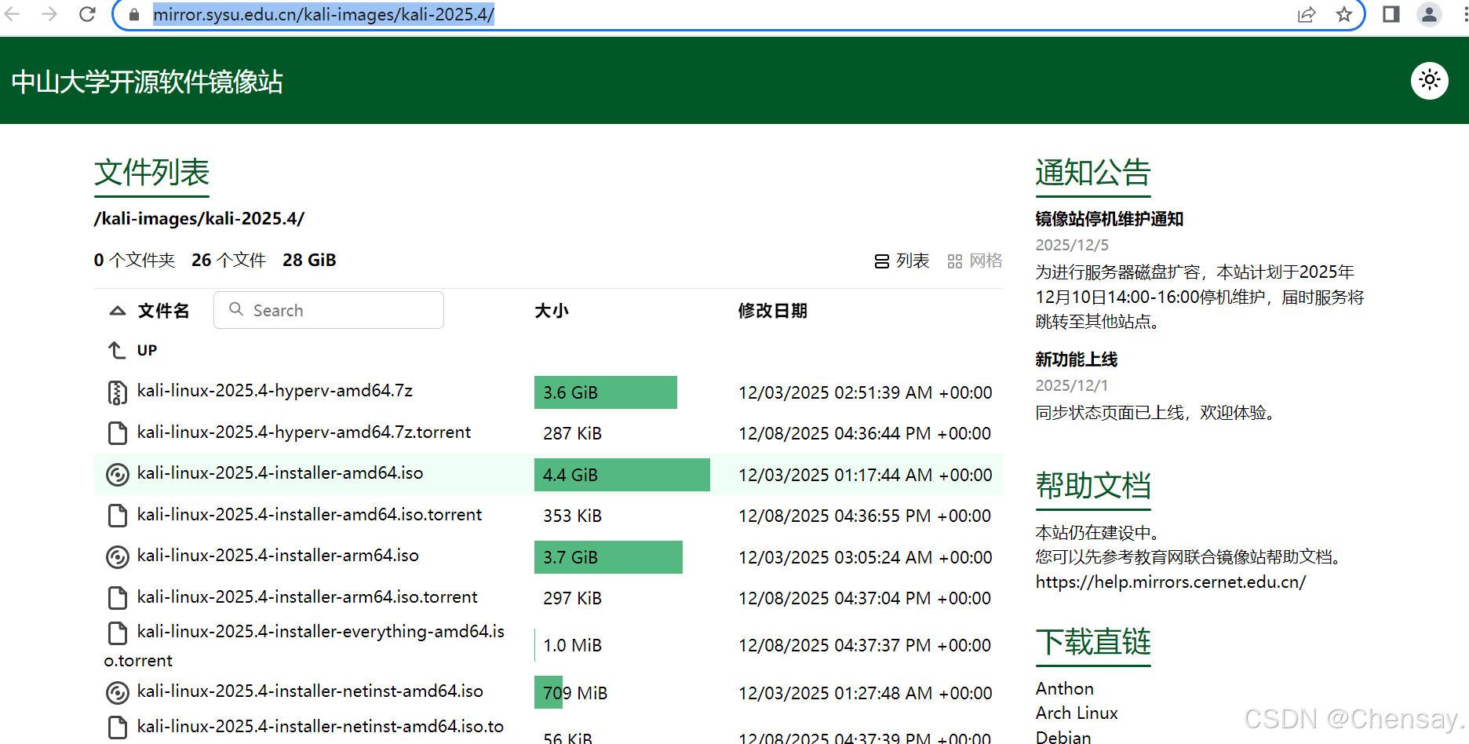Click the 4.4 GiB size bar
The width and height of the screenshot is (1469, 744).
pyautogui.click(x=622, y=475)
